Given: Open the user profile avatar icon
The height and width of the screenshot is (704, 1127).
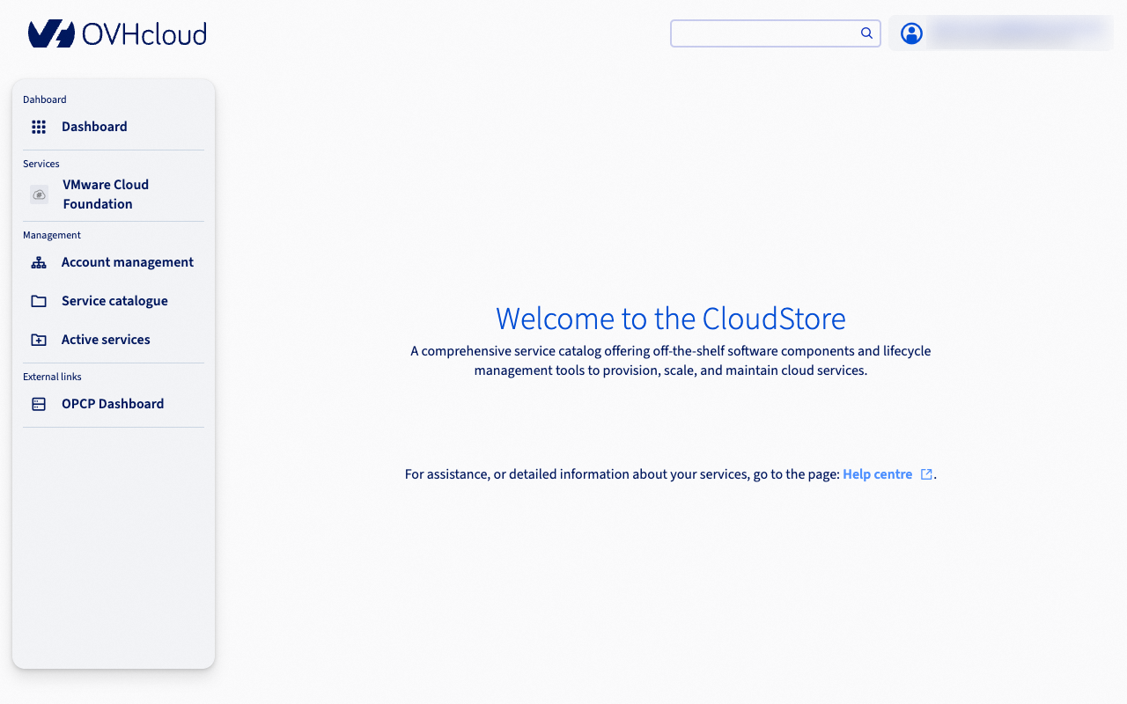Looking at the screenshot, I should point(911,33).
